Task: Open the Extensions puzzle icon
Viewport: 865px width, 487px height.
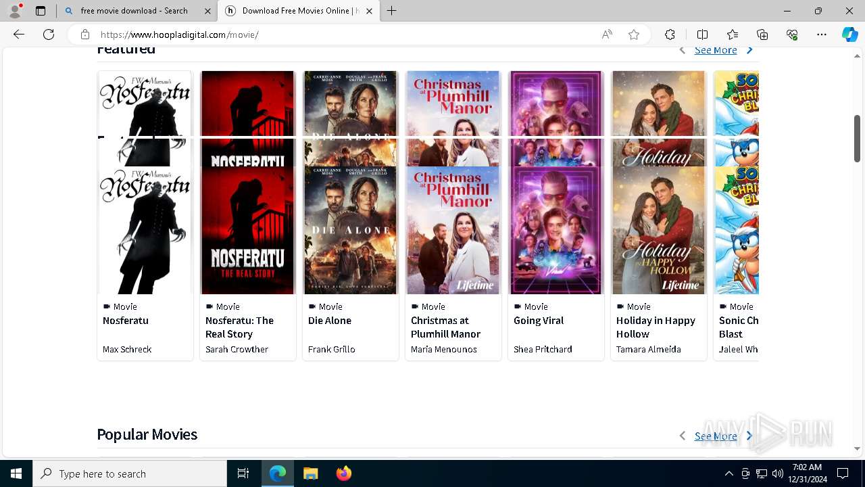Action: [670, 34]
